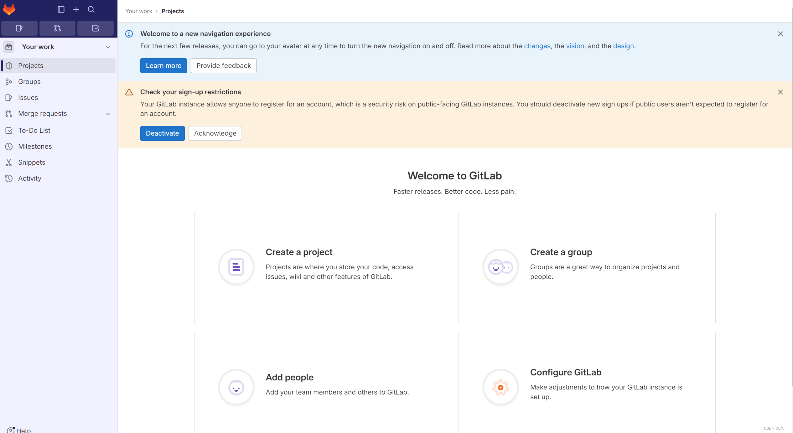
Task: Click the search magnifier icon
Action: click(x=91, y=9)
